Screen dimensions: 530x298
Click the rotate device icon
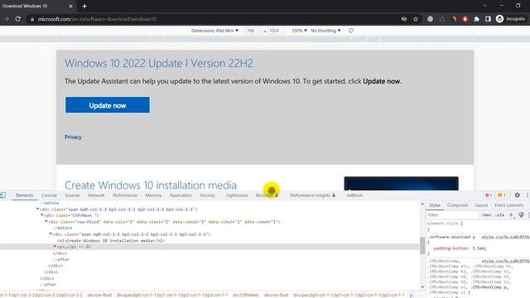(x=351, y=31)
